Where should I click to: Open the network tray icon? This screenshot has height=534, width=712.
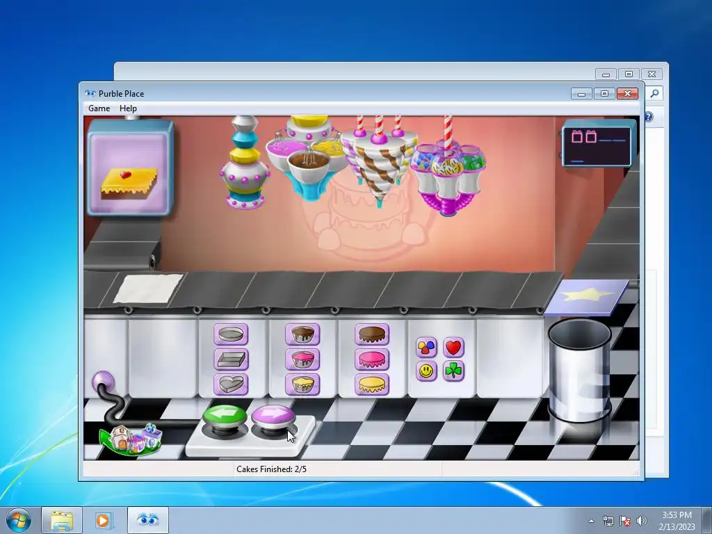(608, 521)
